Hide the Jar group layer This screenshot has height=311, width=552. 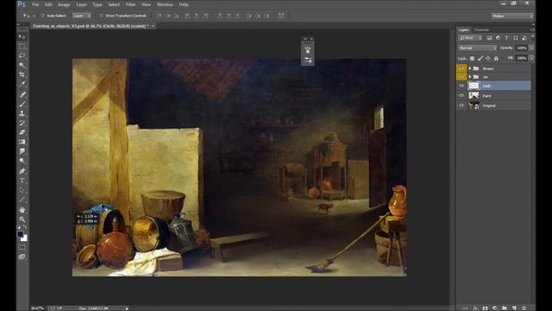pos(461,77)
